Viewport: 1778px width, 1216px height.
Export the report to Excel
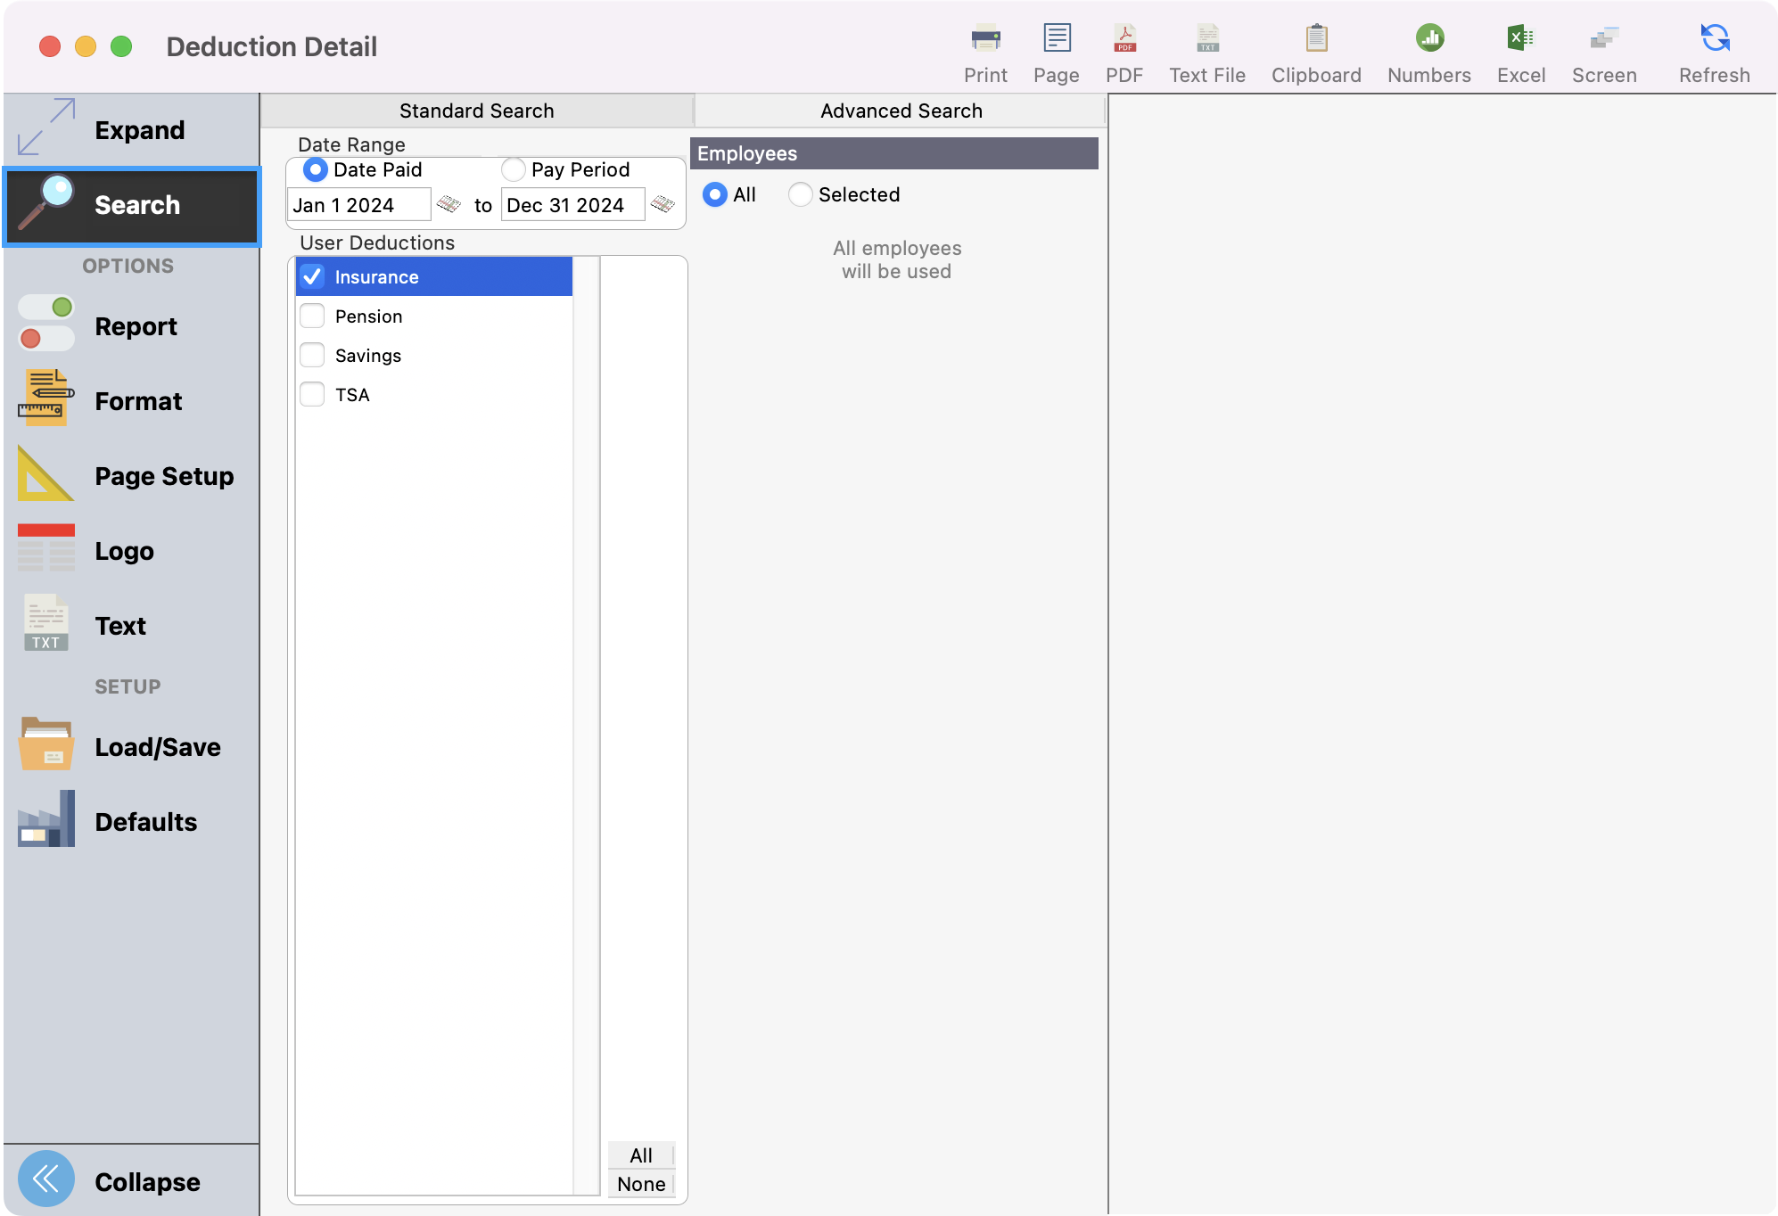pos(1520,49)
